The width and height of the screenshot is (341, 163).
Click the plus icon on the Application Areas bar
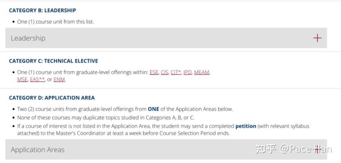coord(317,150)
